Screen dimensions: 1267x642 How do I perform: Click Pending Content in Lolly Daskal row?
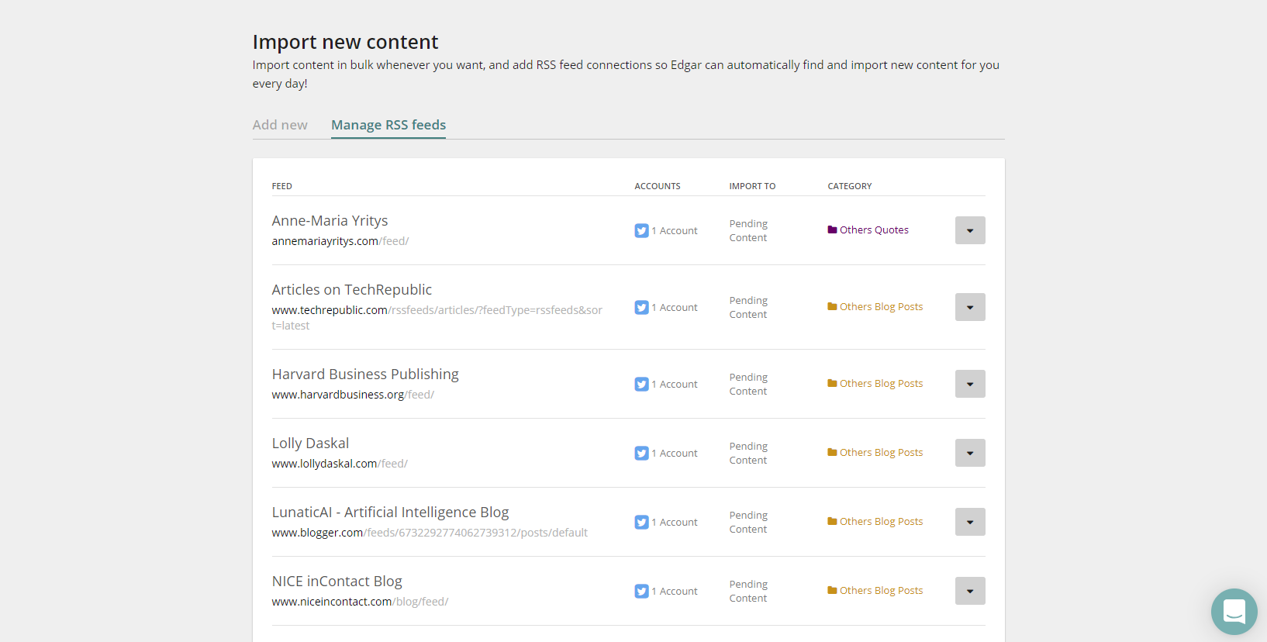pyautogui.click(x=748, y=454)
